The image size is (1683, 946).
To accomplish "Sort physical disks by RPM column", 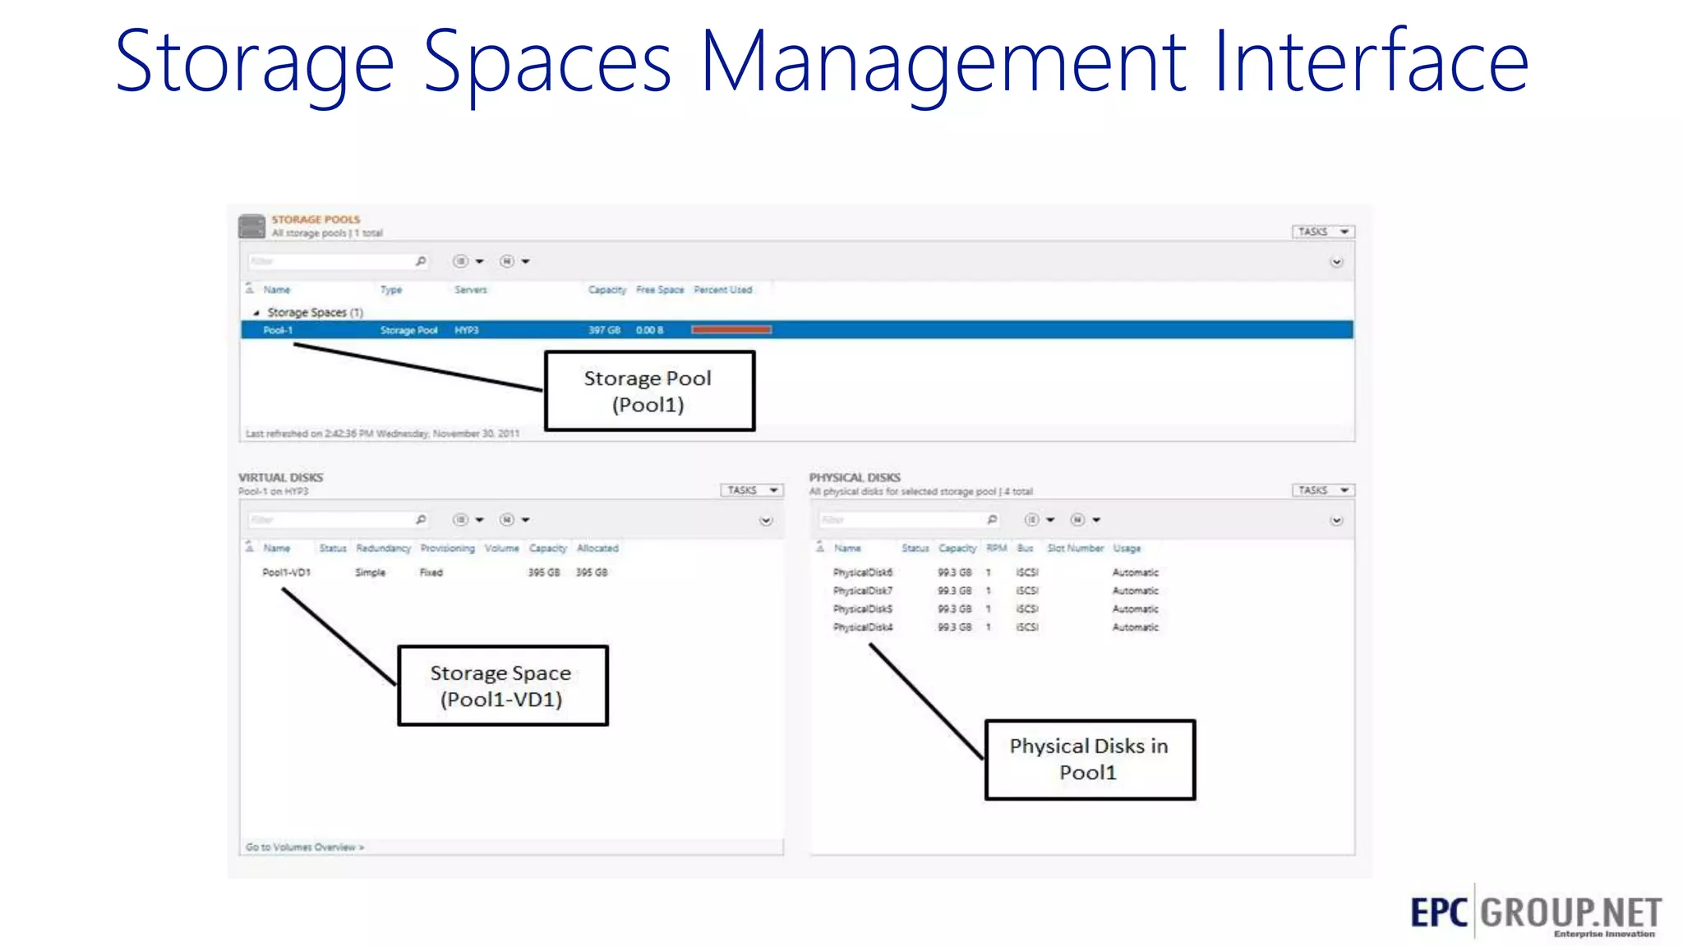I will [x=997, y=549].
